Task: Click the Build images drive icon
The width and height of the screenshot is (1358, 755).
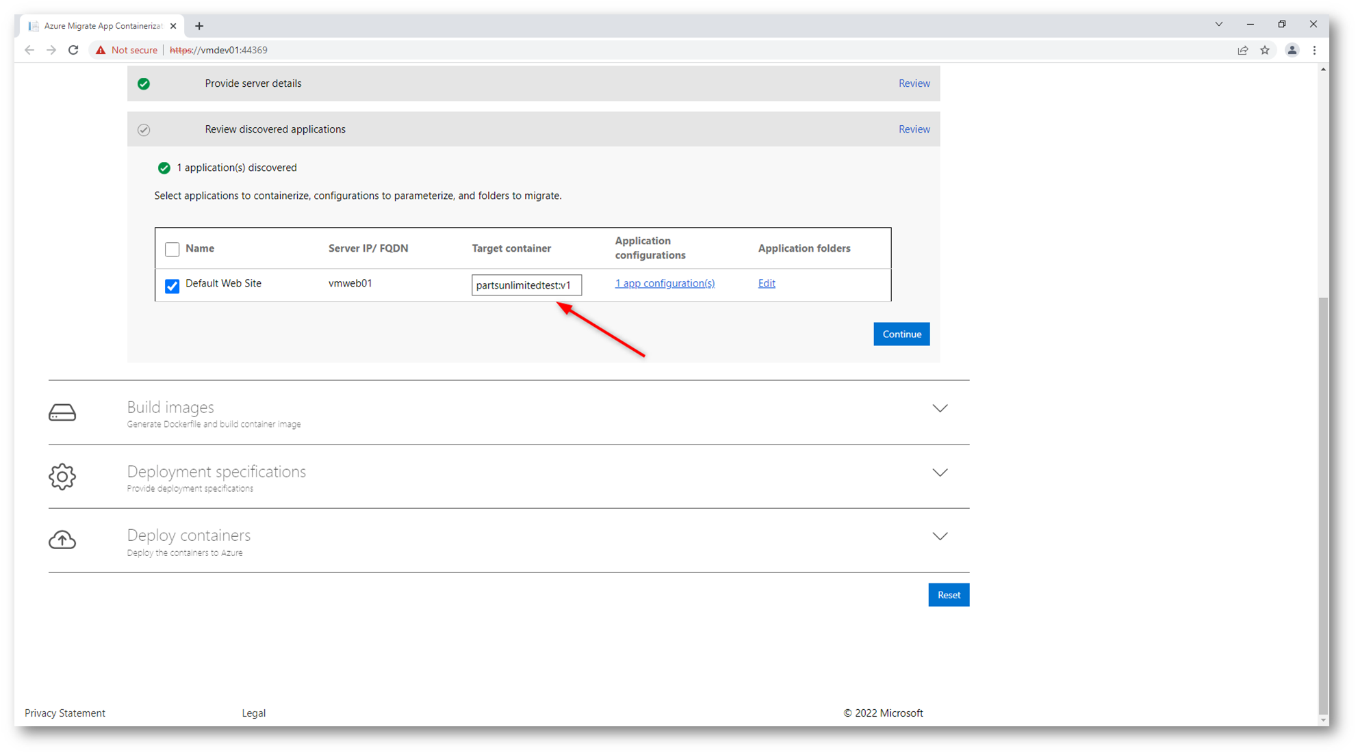Action: 62,412
